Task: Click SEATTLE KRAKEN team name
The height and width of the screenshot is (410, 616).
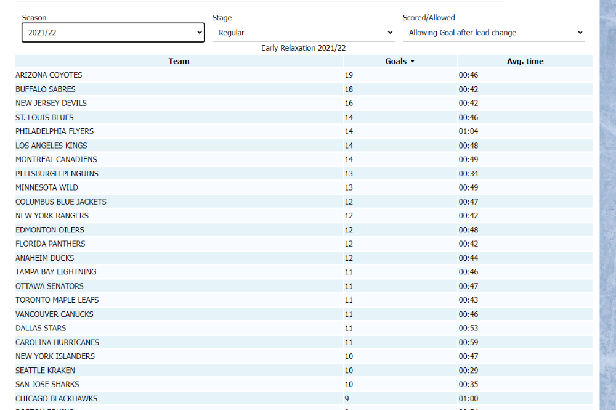Action: (45, 371)
